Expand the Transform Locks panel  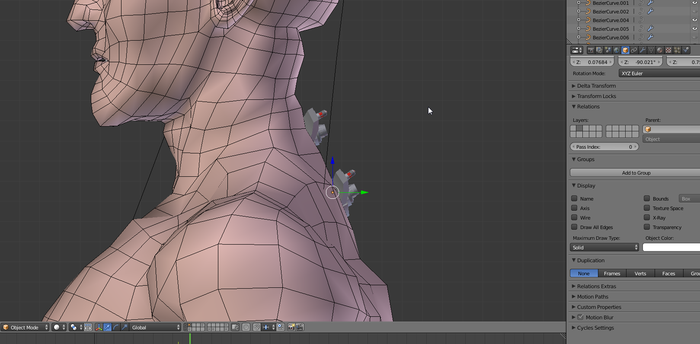[x=597, y=96]
